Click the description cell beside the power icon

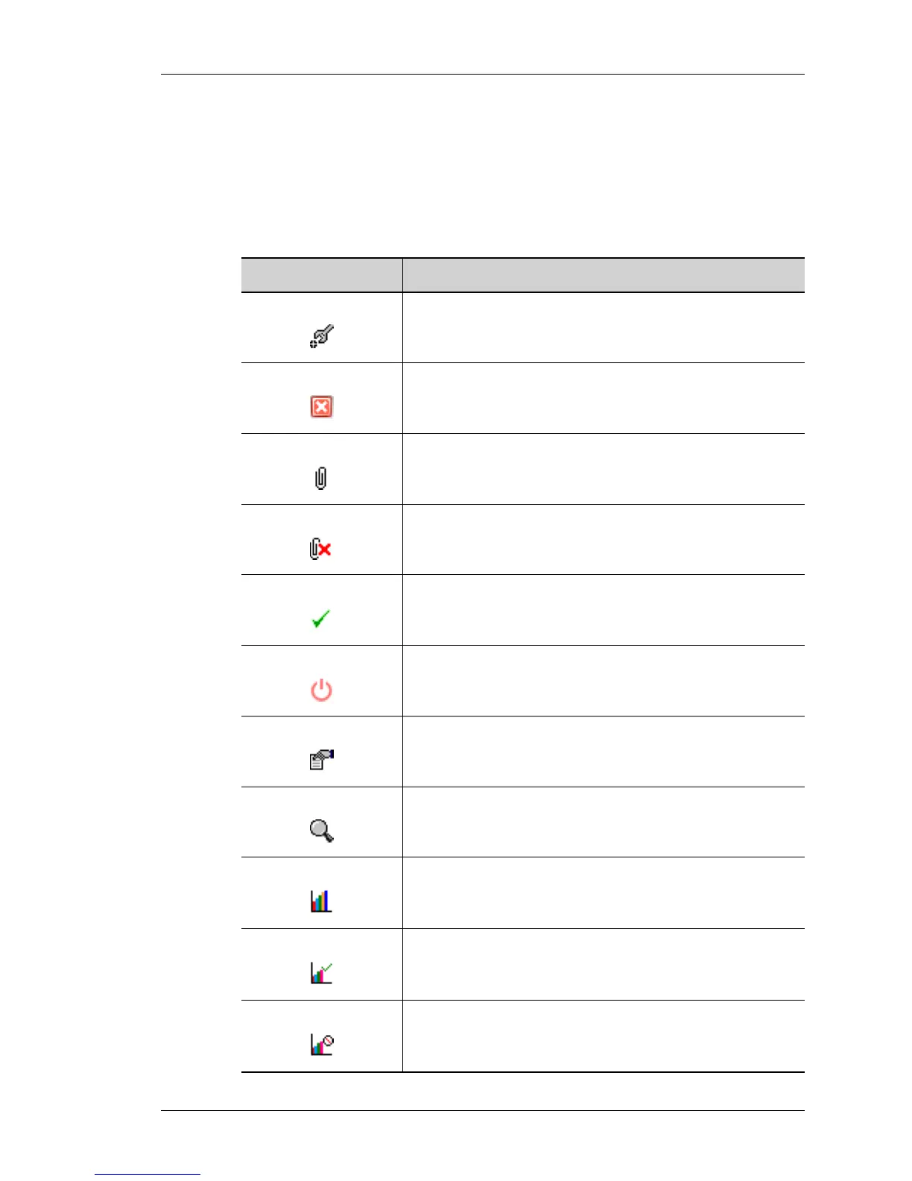604,681
